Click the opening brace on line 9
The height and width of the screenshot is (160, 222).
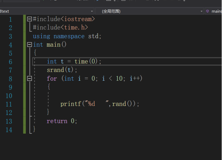coord(49,87)
